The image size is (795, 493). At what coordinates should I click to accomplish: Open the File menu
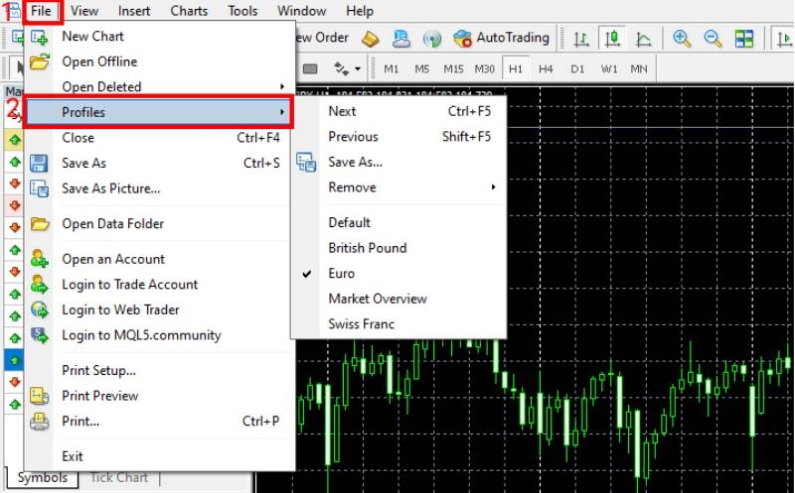coord(41,11)
